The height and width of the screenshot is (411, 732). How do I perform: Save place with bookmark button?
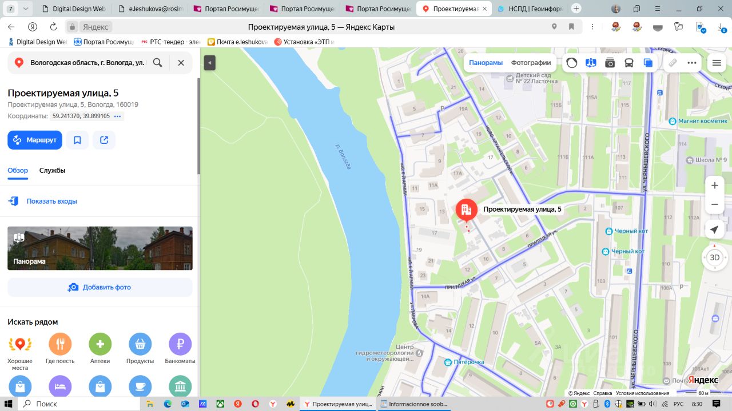click(77, 140)
